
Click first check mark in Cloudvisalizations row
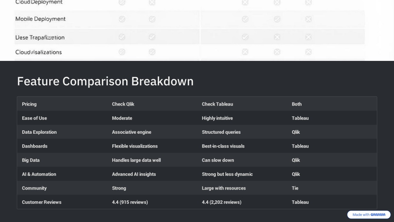[x=122, y=52]
